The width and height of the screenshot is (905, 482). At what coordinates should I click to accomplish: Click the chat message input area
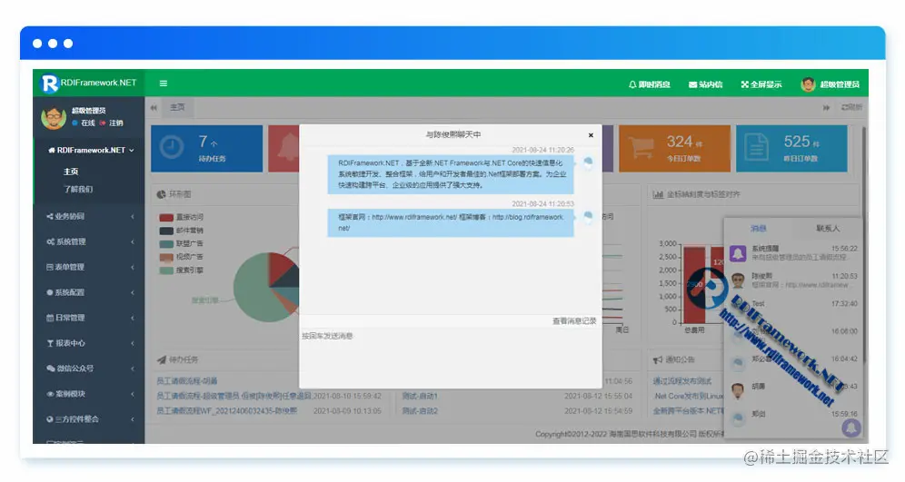(x=450, y=358)
